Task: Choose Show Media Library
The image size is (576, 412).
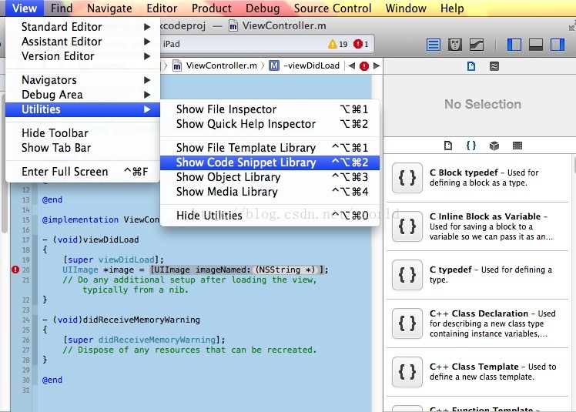Action: 270,192
